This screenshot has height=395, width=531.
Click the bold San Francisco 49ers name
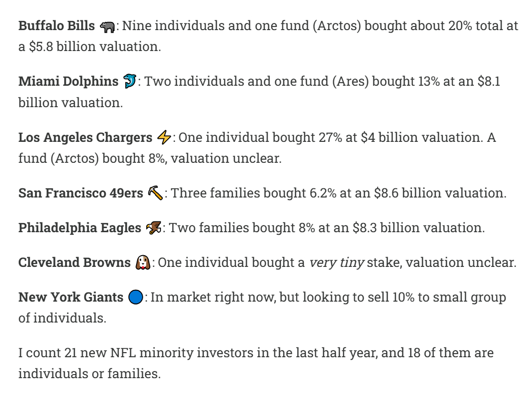pyautogui.click(x=81, y=193)
